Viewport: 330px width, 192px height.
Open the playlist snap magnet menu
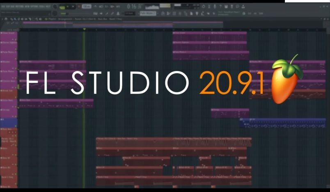(x=6, y=19)
